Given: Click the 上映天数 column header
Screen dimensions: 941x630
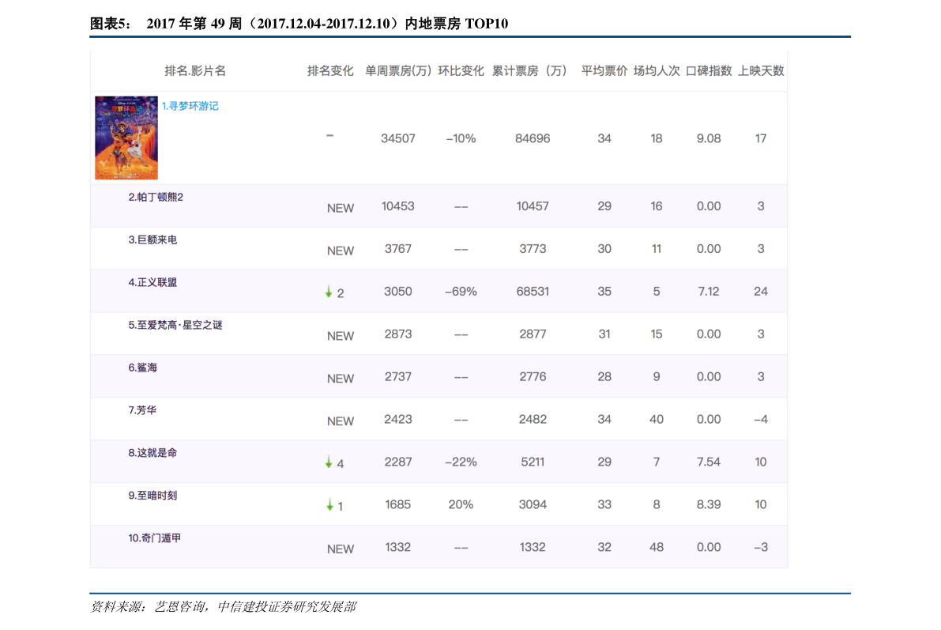Looking at the screenshot, I should [761, 71].
